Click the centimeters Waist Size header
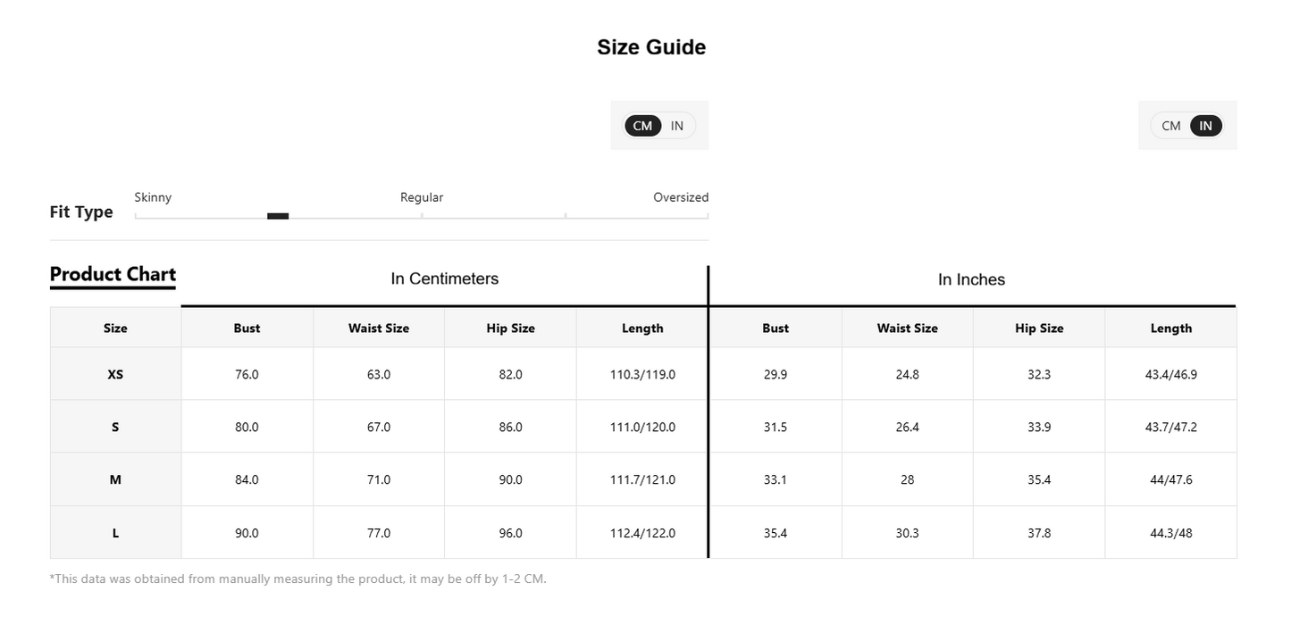The width and height of the screenshot is (1291, 624). pos(379,328)
